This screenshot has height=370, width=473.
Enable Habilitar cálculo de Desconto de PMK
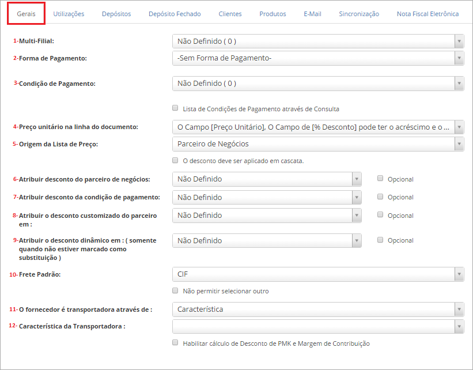pyautogui.click(x=175, y=342)
